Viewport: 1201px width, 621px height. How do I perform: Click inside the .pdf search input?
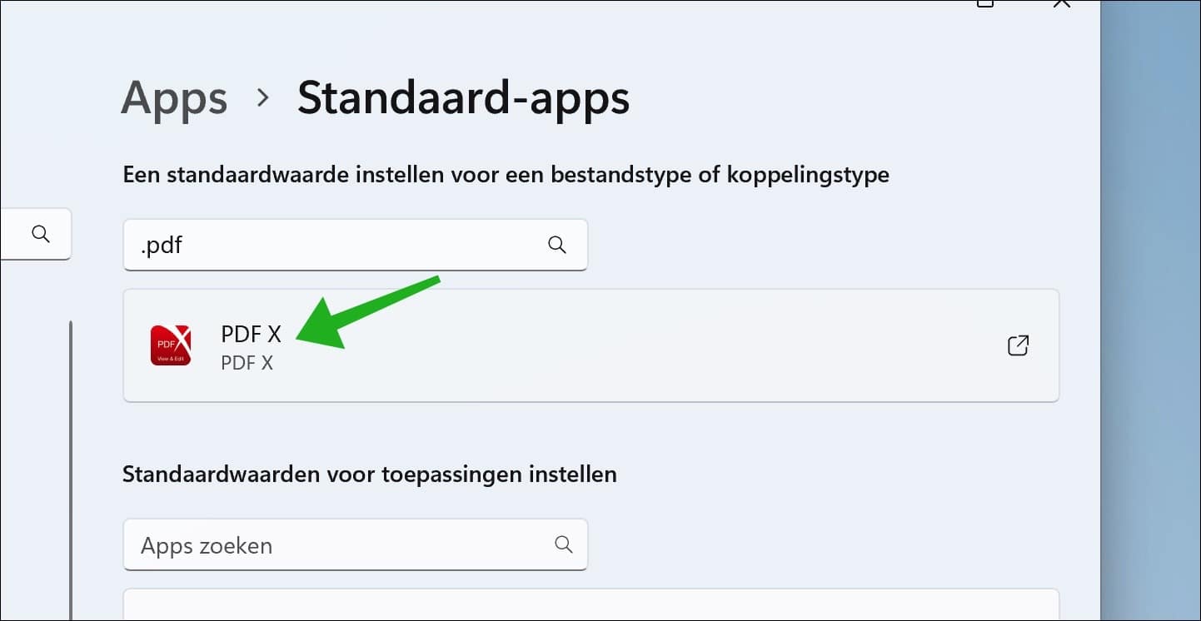[333, 245]
